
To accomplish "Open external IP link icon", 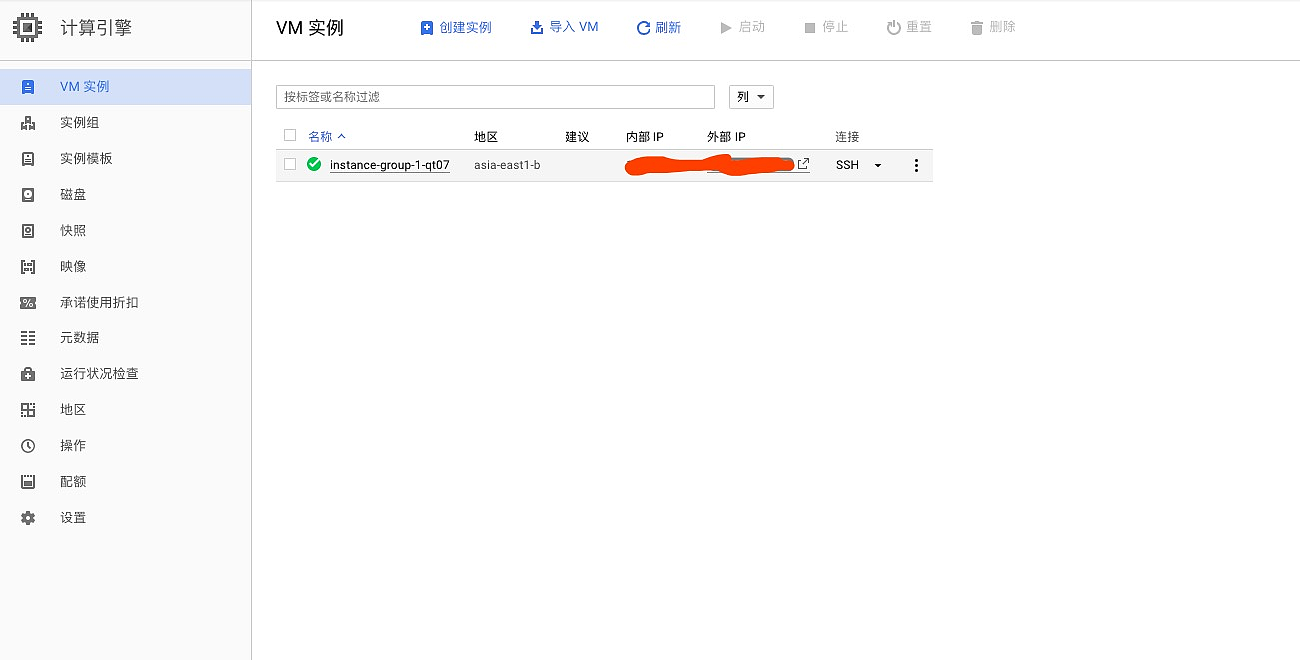I will (x=803, y=164).
